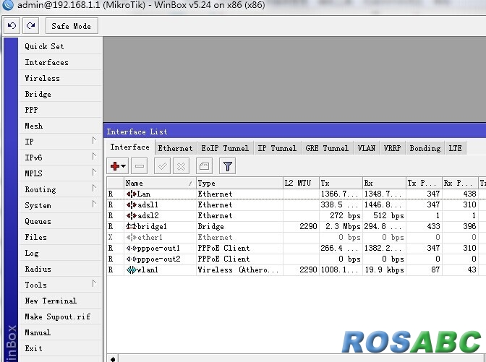Screen dimensions: 486x362
Task: Open the filter funnel button
Action: point(228,166)
